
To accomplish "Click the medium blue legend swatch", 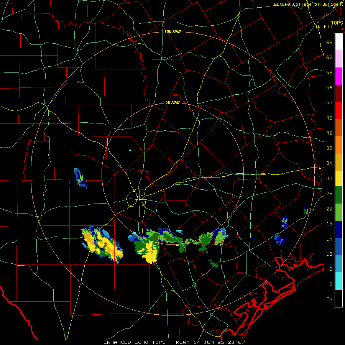I will click(338, 246).
